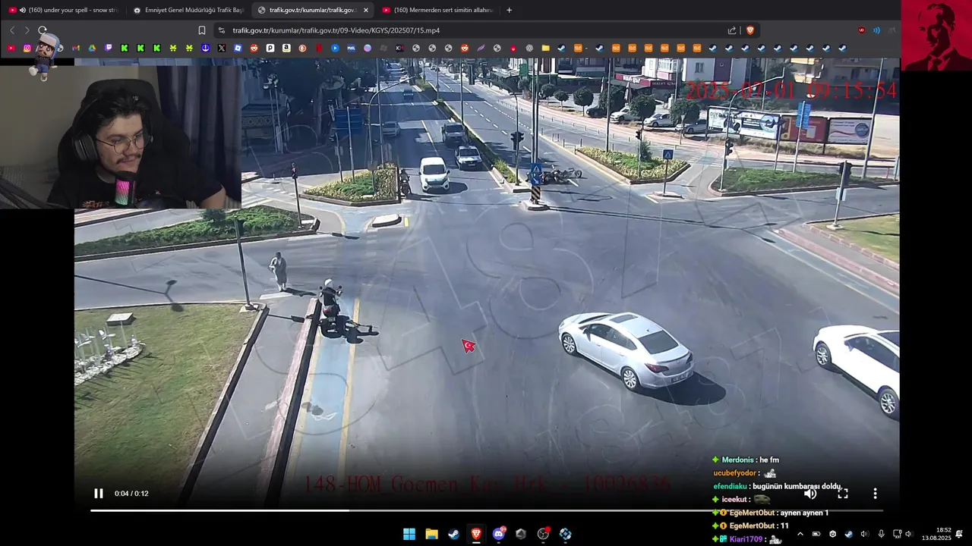The height and width of the screenshot is (546, 972).
Task: Open File Explorer from the taskbar
Action: [431, 534]
